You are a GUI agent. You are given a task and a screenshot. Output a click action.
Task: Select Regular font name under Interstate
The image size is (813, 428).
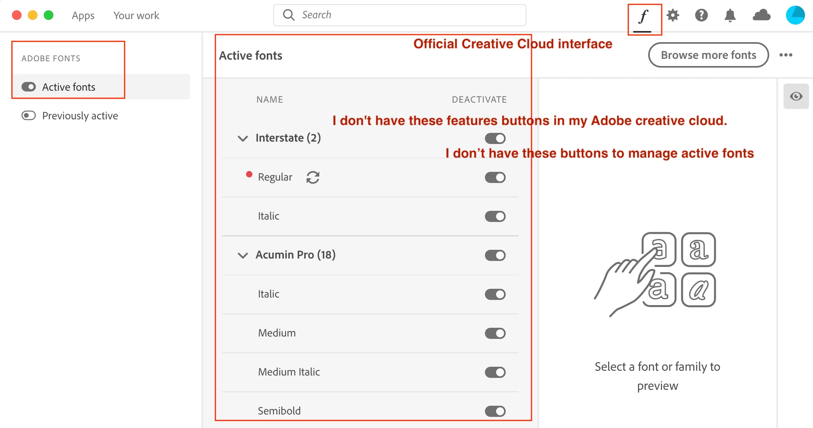pos(275,177)
